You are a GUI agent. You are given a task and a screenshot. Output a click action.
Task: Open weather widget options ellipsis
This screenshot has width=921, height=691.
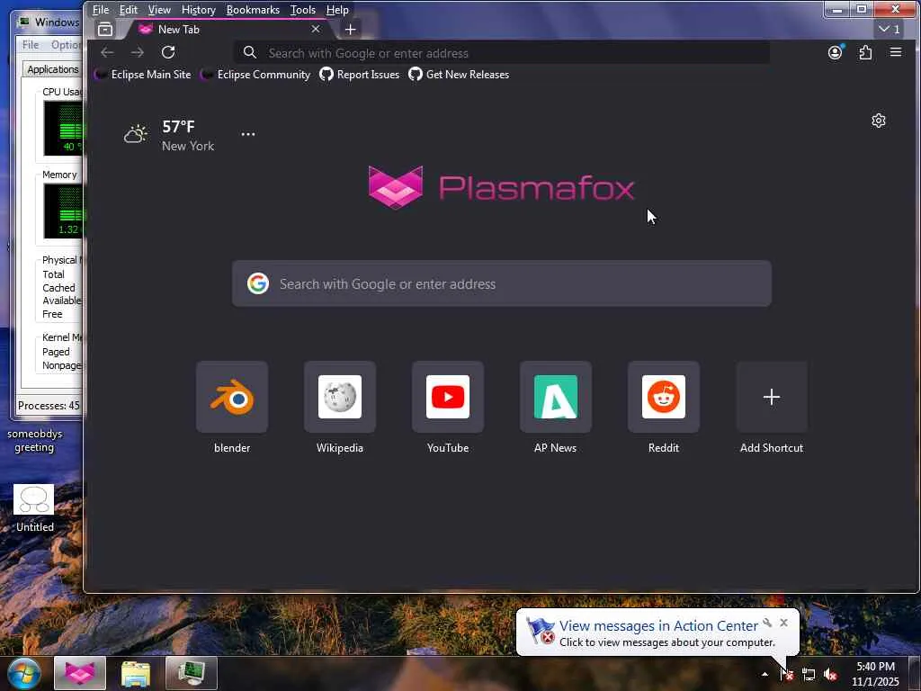coord(248,134)
